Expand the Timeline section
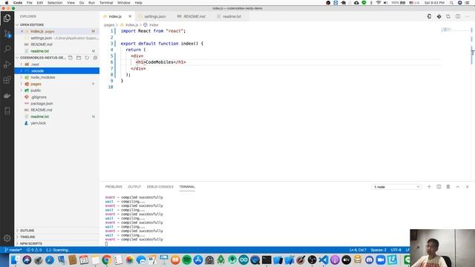The image size is (475, 267). coord(57,237)
